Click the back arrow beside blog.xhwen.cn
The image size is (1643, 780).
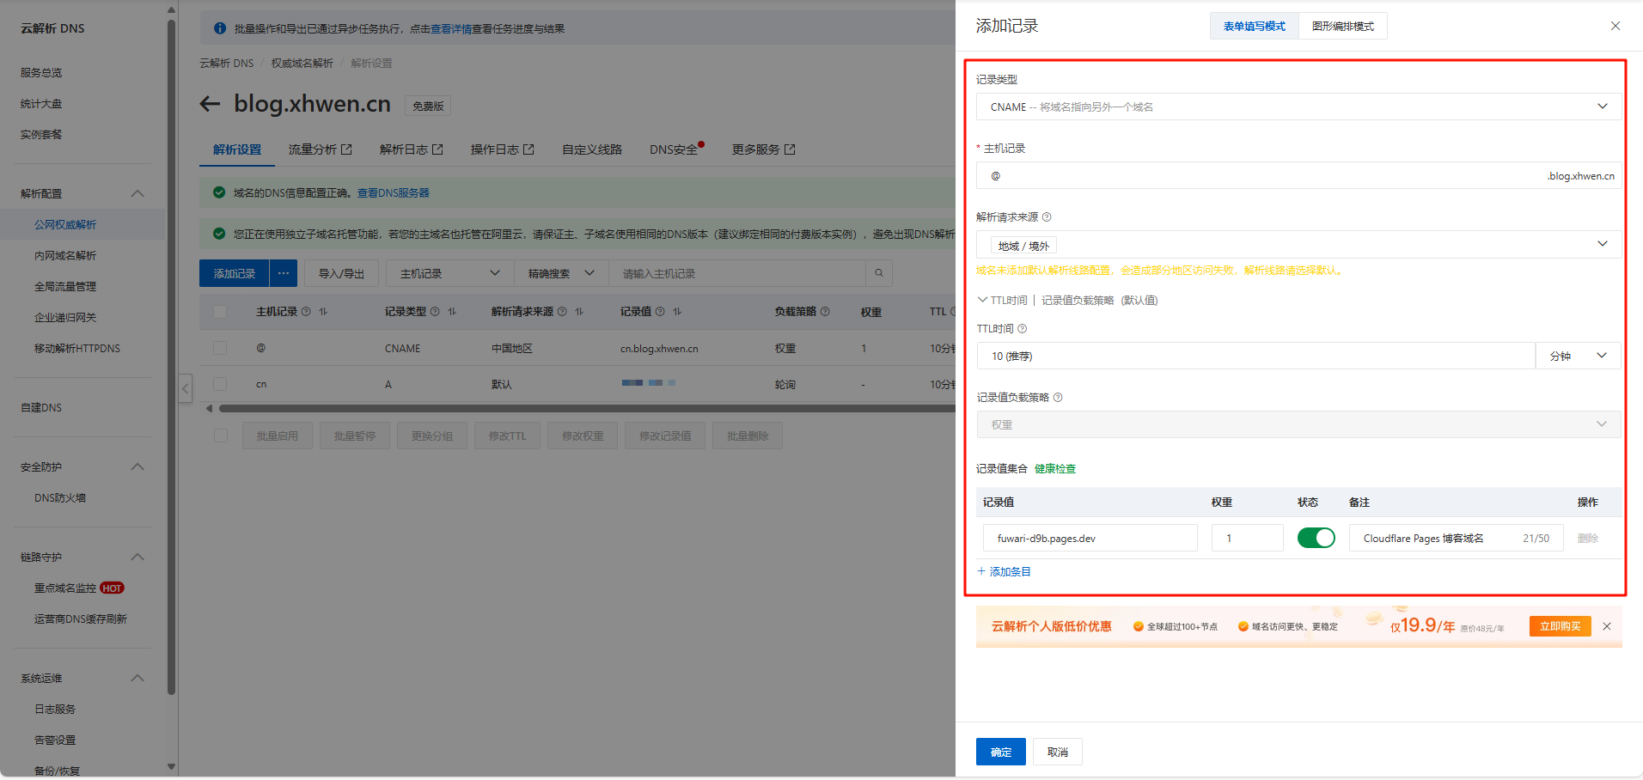click(210, 104)
